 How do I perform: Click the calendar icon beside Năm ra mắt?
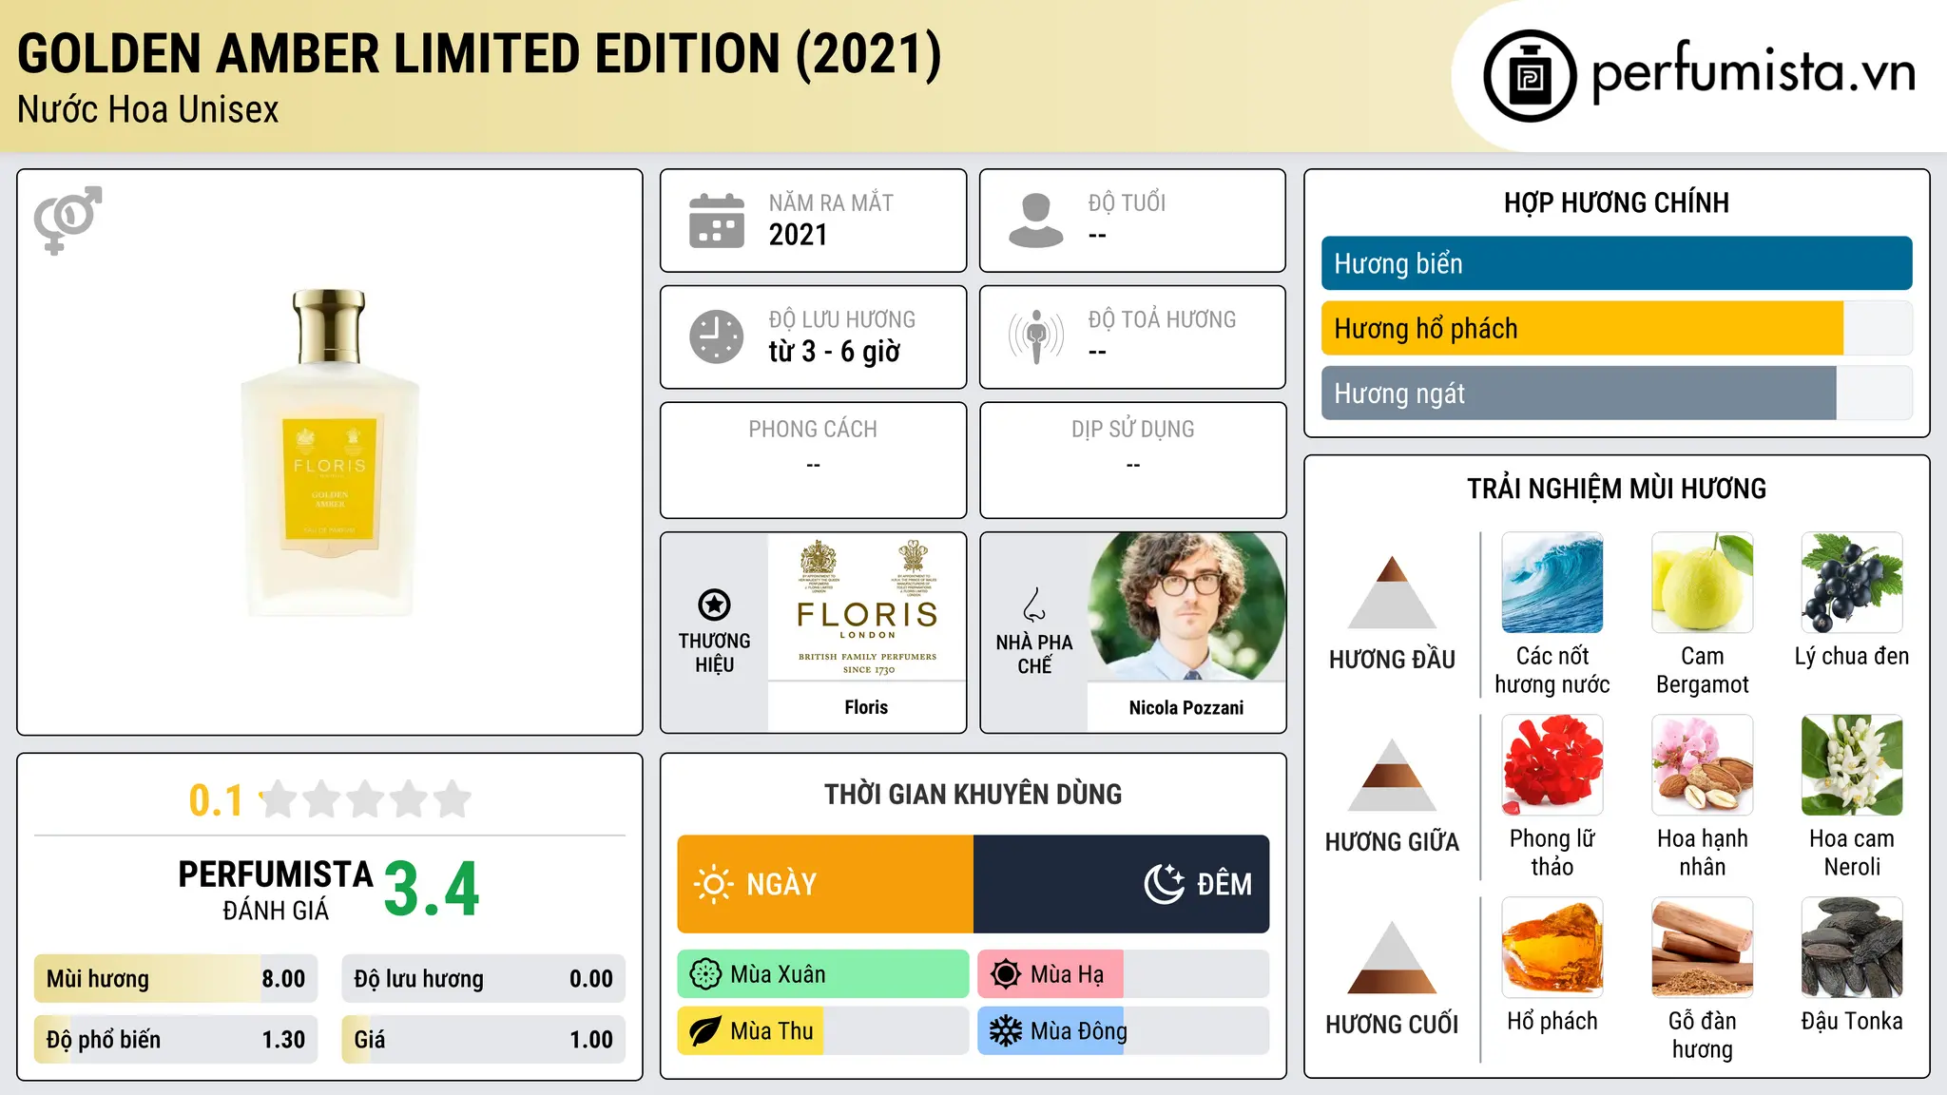(x=717, y=221)
